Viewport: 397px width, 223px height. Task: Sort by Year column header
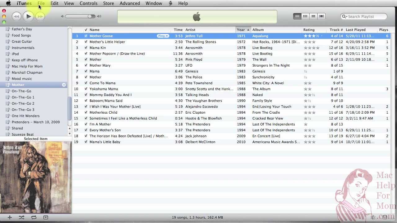coord(243,30)
